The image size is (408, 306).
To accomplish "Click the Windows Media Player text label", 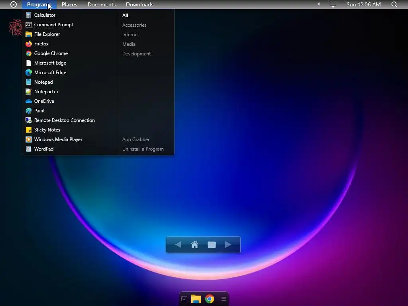I will [58, 139].
